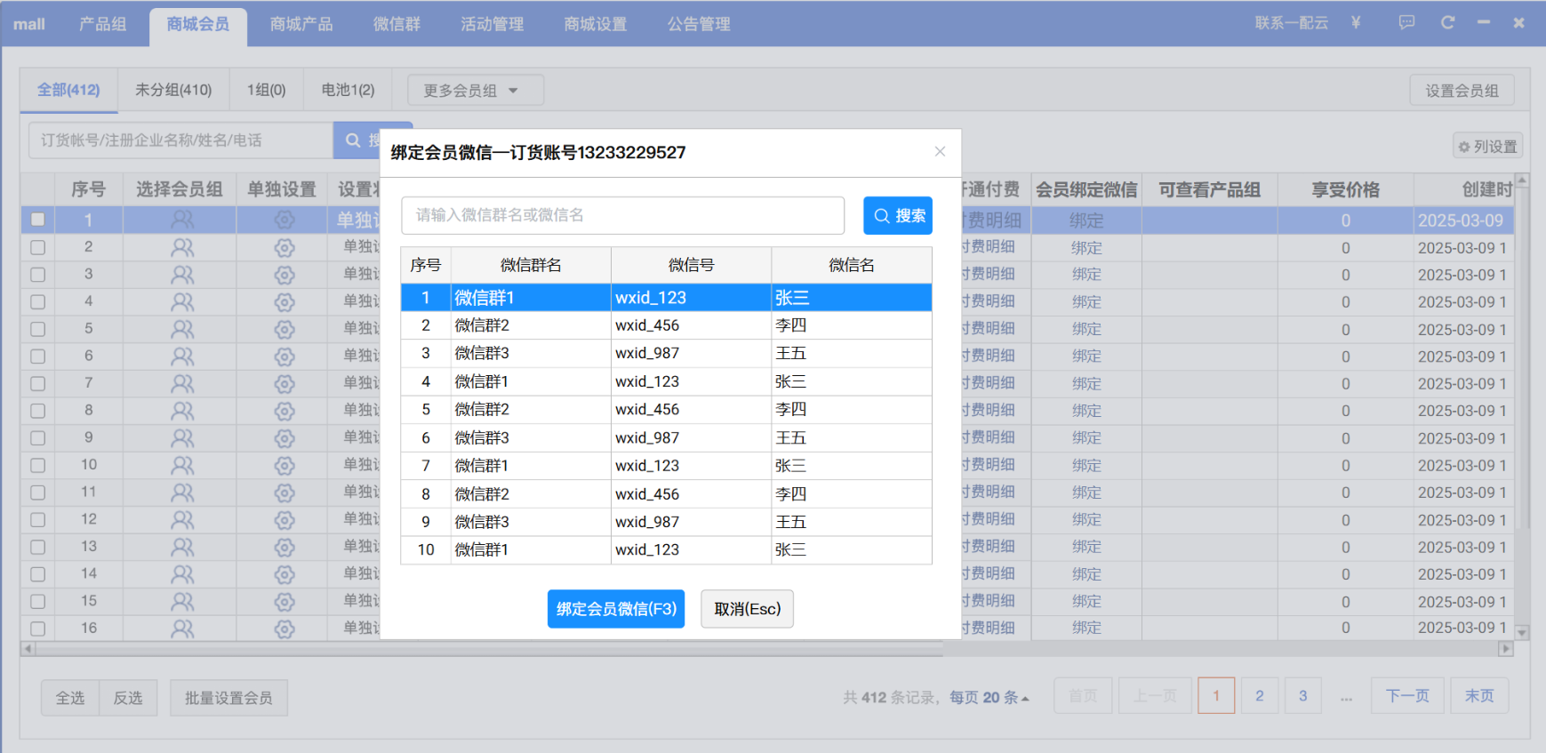
Task: Open the 未分组(410) tab
Action: coord(173,90)
